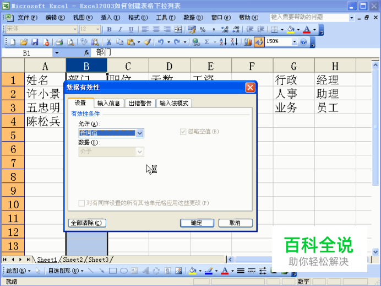This screenshot has height=286, width=381.
Task: Open the 数据 介于 dropdown
Action: point(140,152)
